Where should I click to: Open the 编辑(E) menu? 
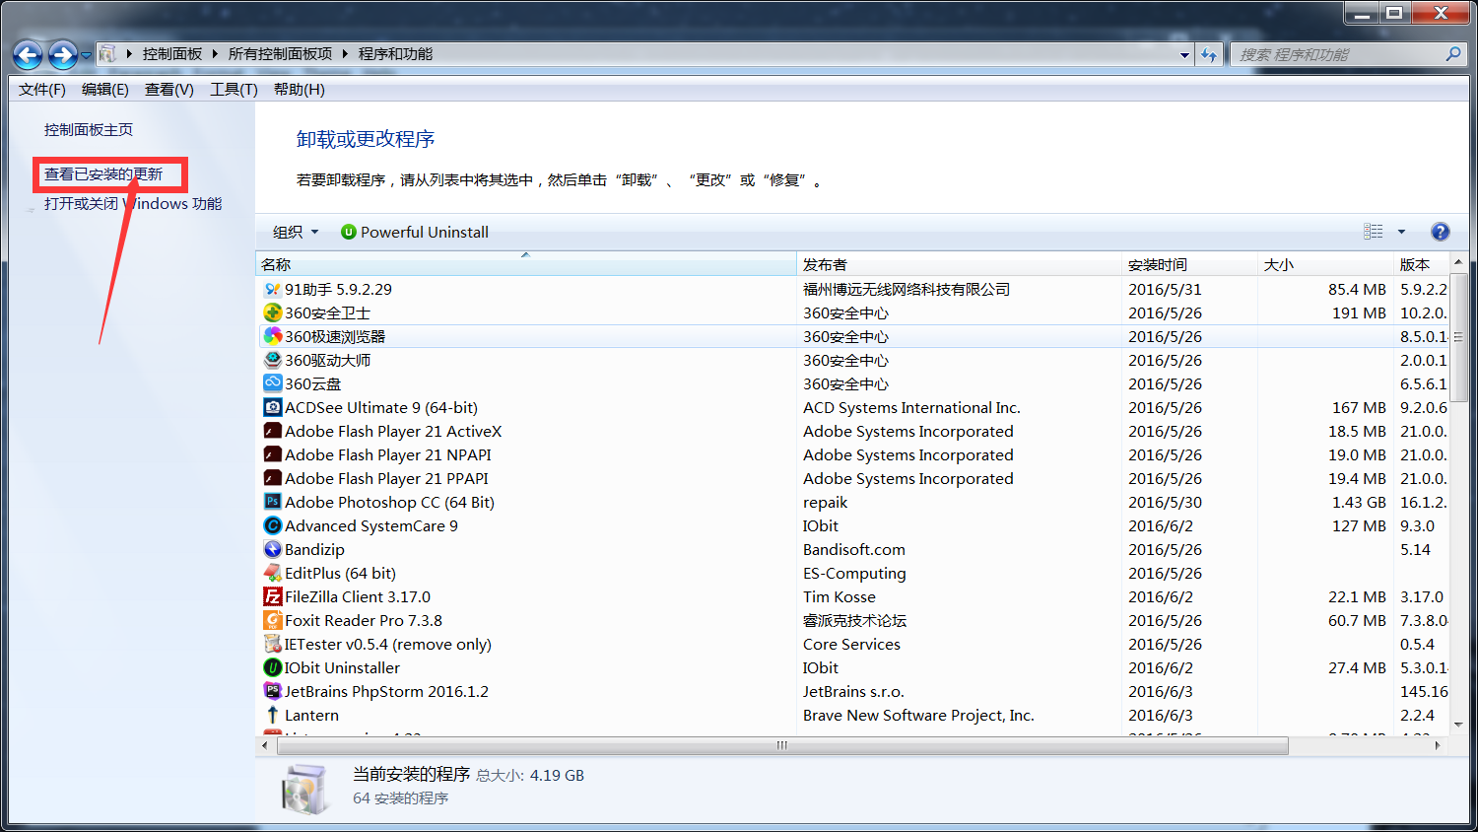pos(105,90)
